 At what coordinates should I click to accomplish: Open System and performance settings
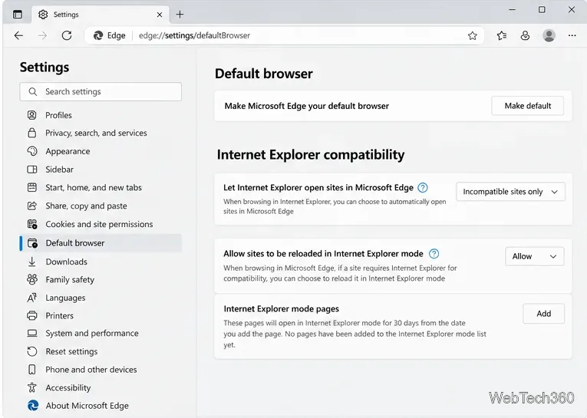click(x=92, y=333)
